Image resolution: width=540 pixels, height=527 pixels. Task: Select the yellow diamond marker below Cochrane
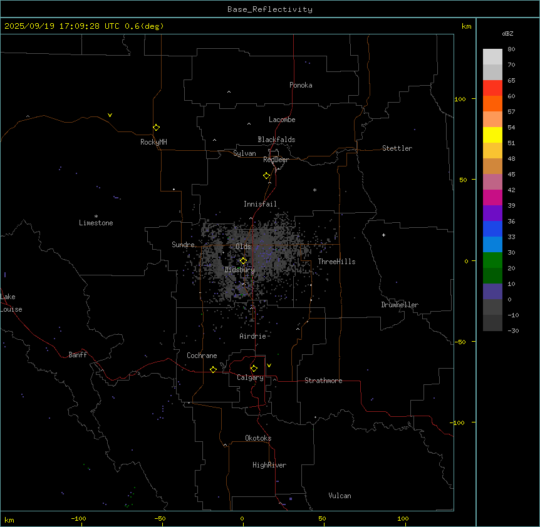click(213, 370)
